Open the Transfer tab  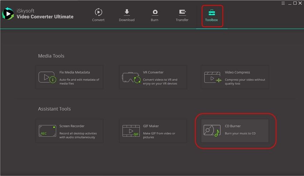click(x=182, y=16)
